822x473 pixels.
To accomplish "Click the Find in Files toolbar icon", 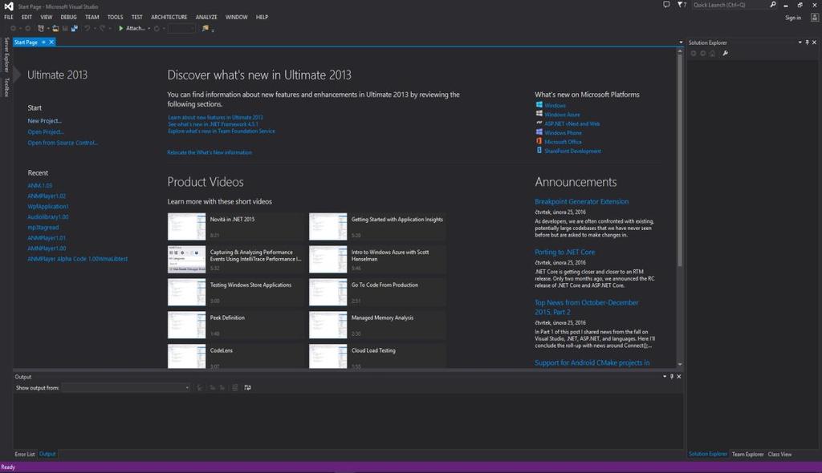I will tap(205, 28).
